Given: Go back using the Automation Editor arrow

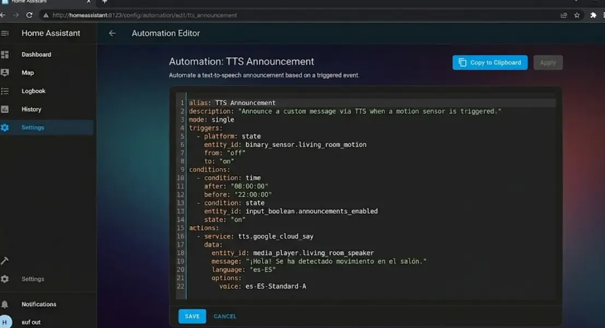Looking at the screenshot, I should point(112,33).
